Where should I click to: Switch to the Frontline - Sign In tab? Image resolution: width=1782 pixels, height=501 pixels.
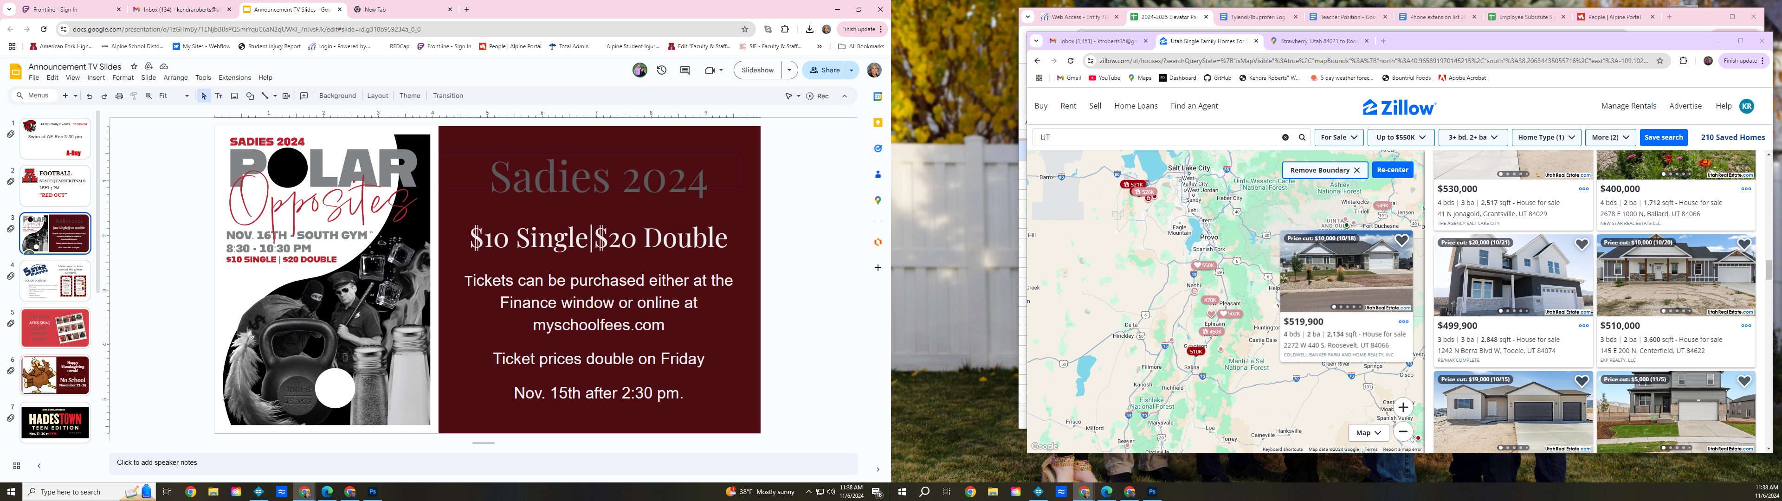point(71,10)
